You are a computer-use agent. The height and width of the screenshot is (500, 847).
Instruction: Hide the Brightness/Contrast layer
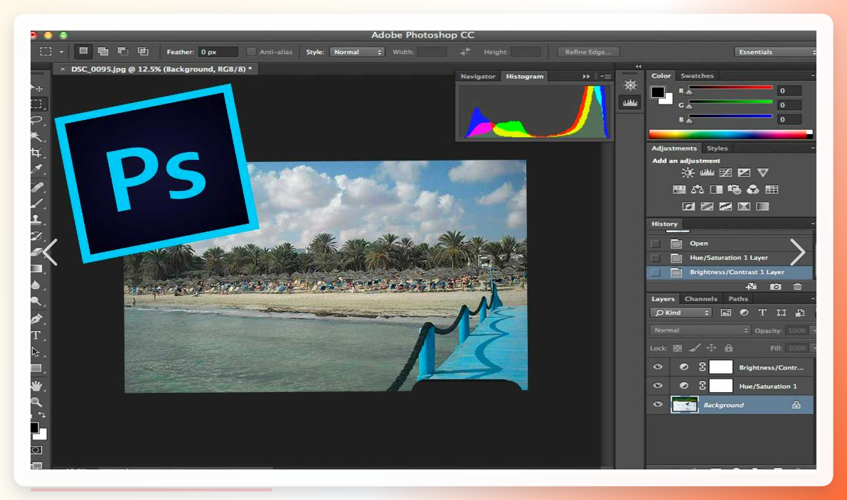[x=657, y=366]
